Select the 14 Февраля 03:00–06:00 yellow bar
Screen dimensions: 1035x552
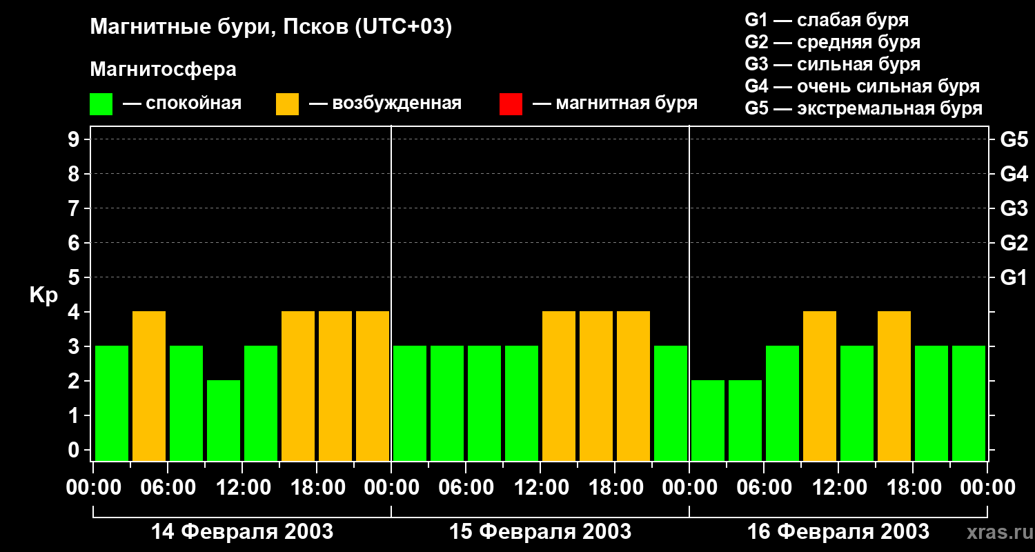(149, 386)
